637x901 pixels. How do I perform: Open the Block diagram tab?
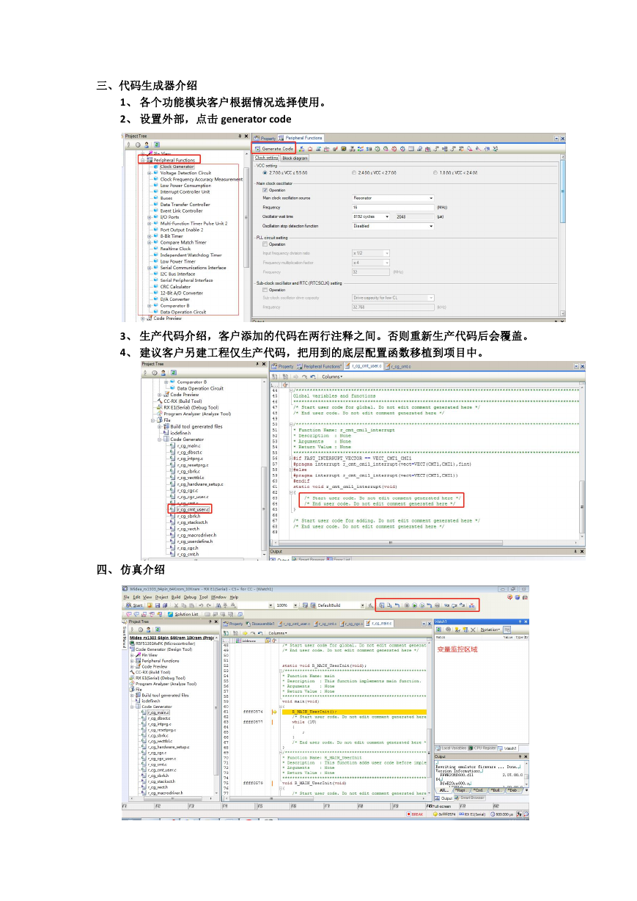[295, 158]
